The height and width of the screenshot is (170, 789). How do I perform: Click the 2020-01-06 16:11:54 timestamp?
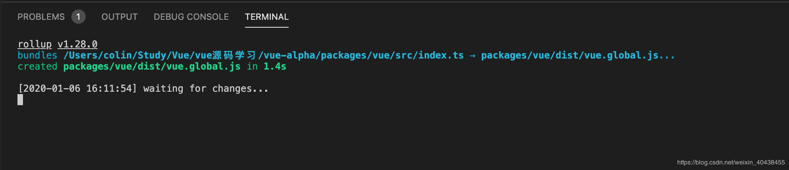[x=77, y=89]
